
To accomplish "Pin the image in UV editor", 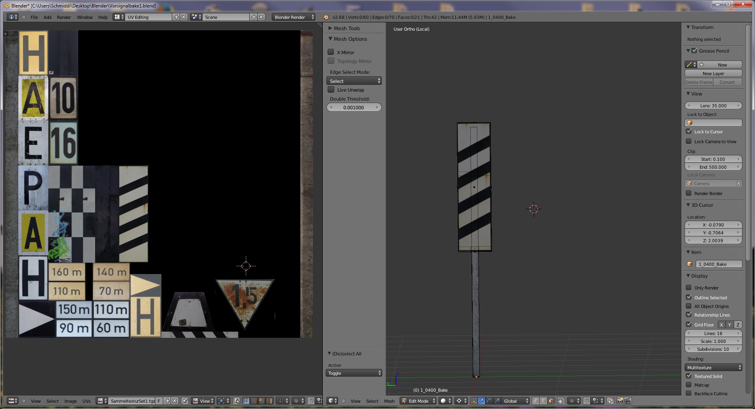I will [x=185, y=401].
